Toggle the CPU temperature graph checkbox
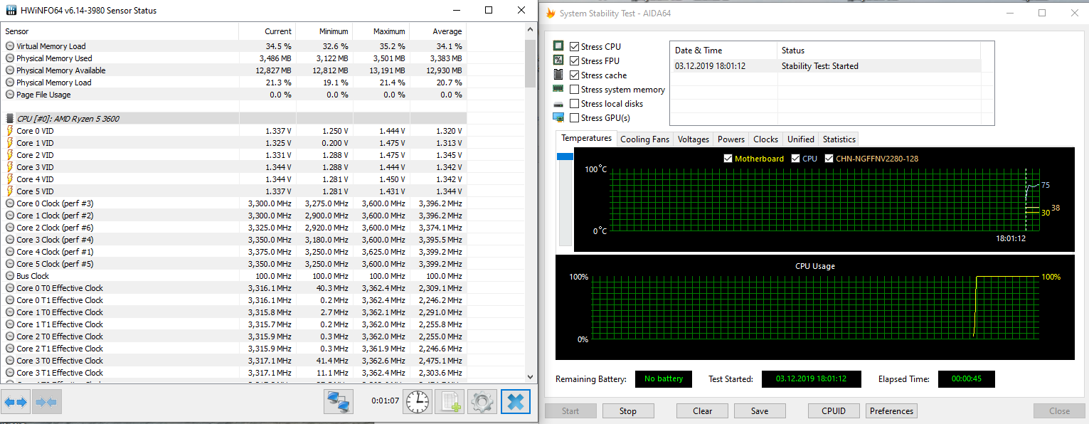The width and height of the screenshot is (1089, 424). click(x=795, y=159)
